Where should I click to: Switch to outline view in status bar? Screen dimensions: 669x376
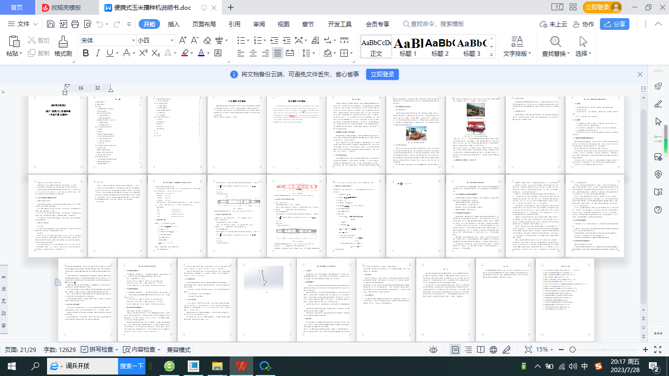[469, 350]
